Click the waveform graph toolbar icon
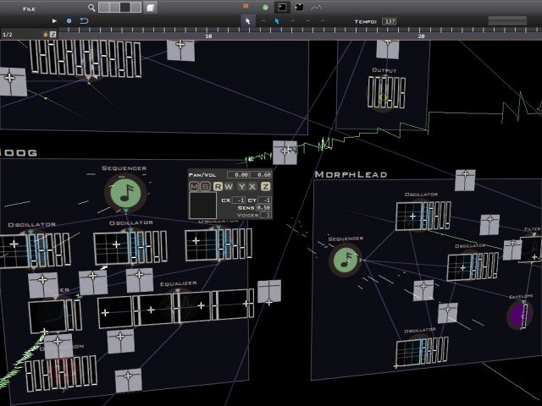542x406 pixels. coord(316,7)
